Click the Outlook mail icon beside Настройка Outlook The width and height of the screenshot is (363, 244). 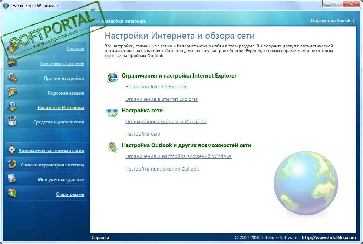pyautogui.click(x=112, y=147)
